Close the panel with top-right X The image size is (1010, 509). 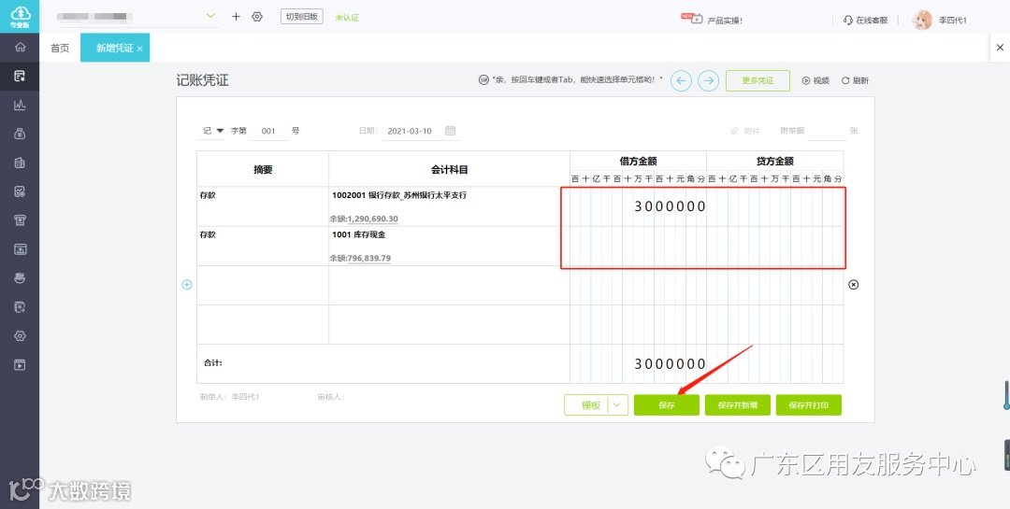click(x=1000, y=47)
